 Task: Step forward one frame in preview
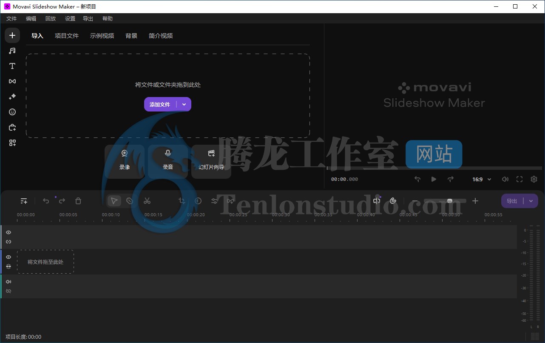(x=451, y=179)
